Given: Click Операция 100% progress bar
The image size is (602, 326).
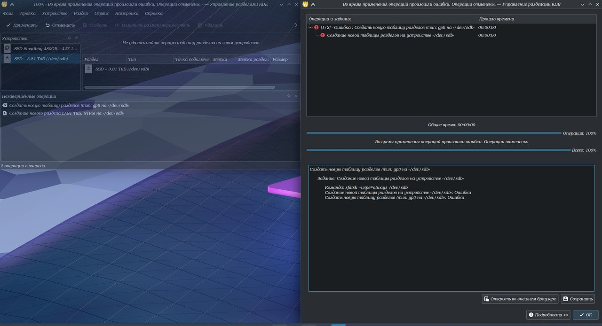Looking at the screenshot, I should (x=434, y=133).
